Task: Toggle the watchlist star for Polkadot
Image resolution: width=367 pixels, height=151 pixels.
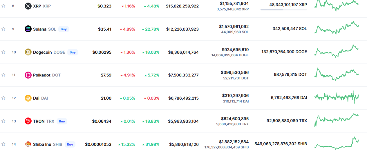Action: click(x=3, y=75)
